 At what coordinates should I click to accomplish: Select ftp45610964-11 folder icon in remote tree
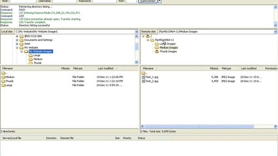click(152, 40)
